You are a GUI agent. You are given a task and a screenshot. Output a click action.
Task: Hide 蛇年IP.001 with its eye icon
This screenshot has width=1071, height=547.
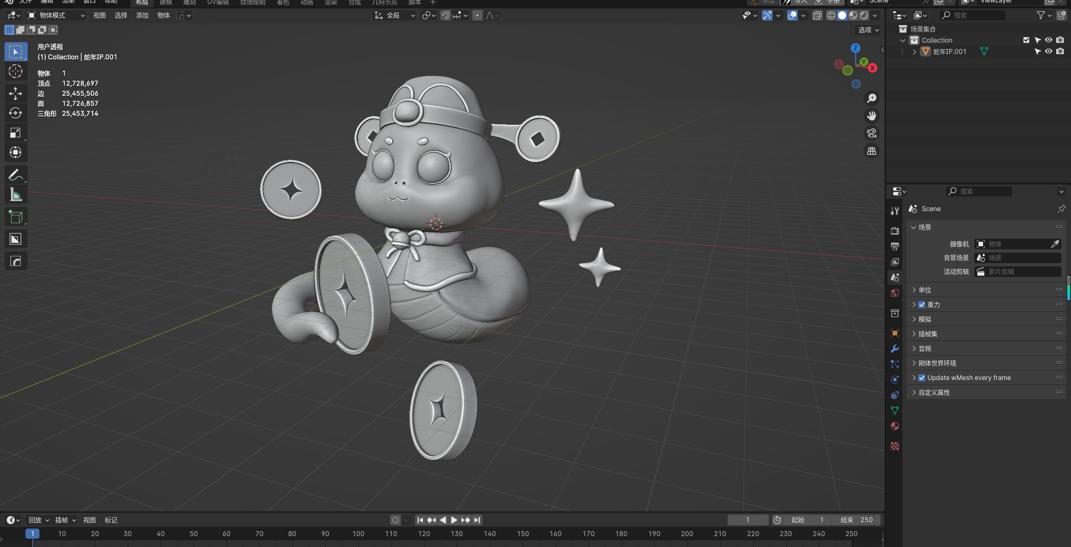[1048, 51]
